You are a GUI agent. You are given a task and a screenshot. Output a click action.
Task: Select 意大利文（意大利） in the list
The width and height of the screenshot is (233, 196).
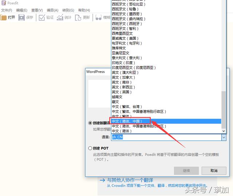[x=166, y=58]
